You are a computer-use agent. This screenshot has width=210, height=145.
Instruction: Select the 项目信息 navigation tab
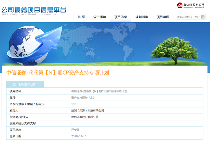click(120, 17)
